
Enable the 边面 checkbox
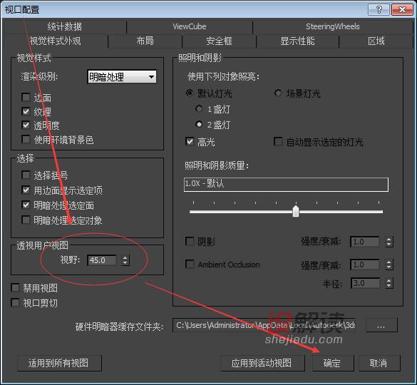click(x=26, y=97)
